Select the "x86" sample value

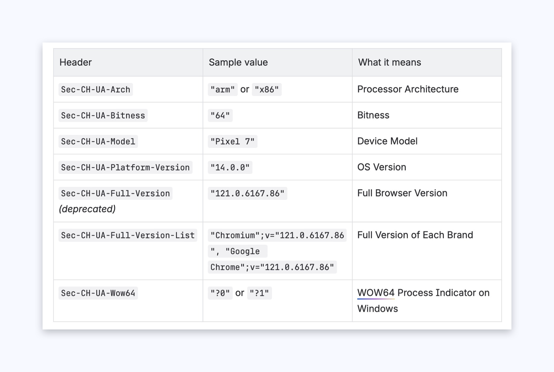pyautogui.click(x=267, y=89)
